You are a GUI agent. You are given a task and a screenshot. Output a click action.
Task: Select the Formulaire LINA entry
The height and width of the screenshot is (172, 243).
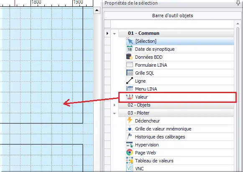[180, 65]
